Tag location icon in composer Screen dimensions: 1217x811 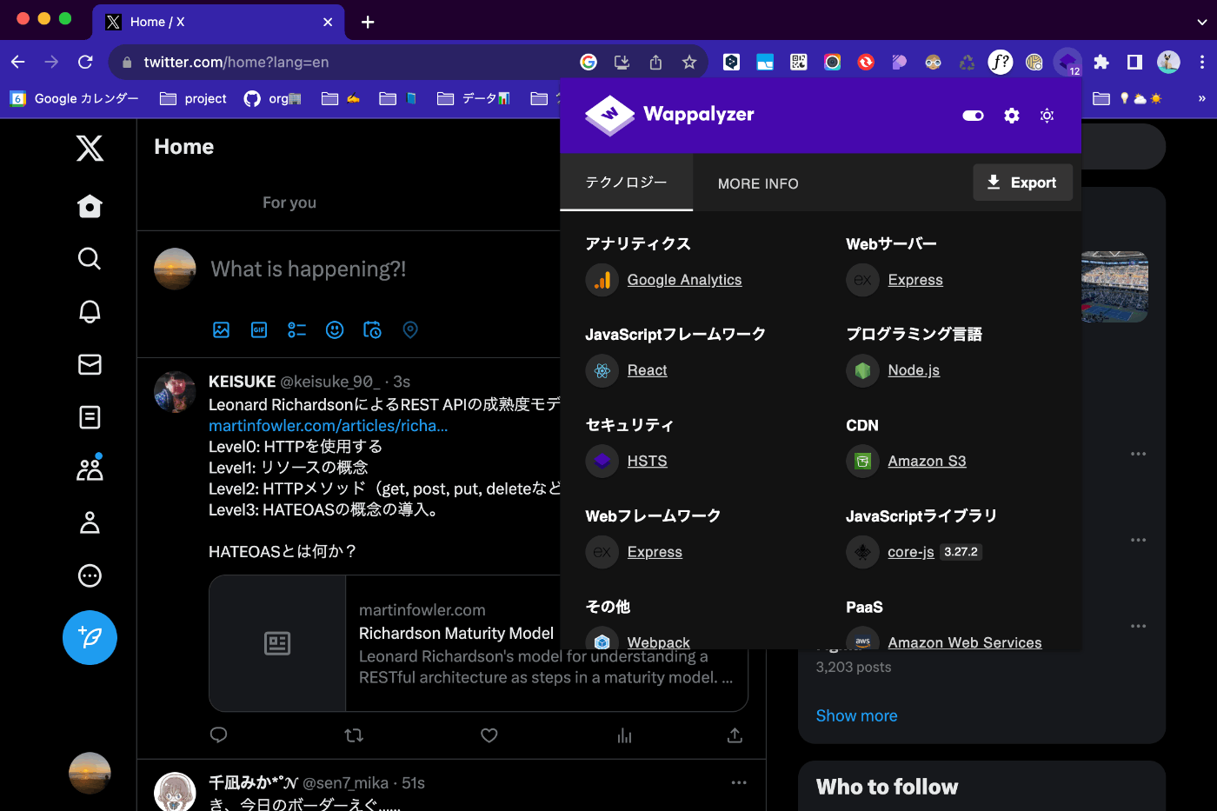[x=410, y=329]
